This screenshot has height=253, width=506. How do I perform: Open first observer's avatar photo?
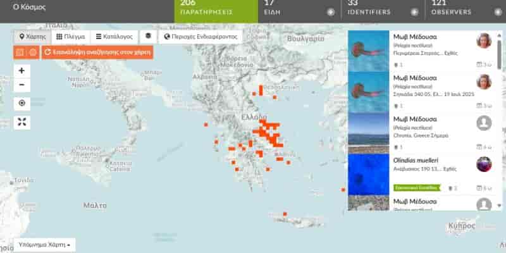484,41
